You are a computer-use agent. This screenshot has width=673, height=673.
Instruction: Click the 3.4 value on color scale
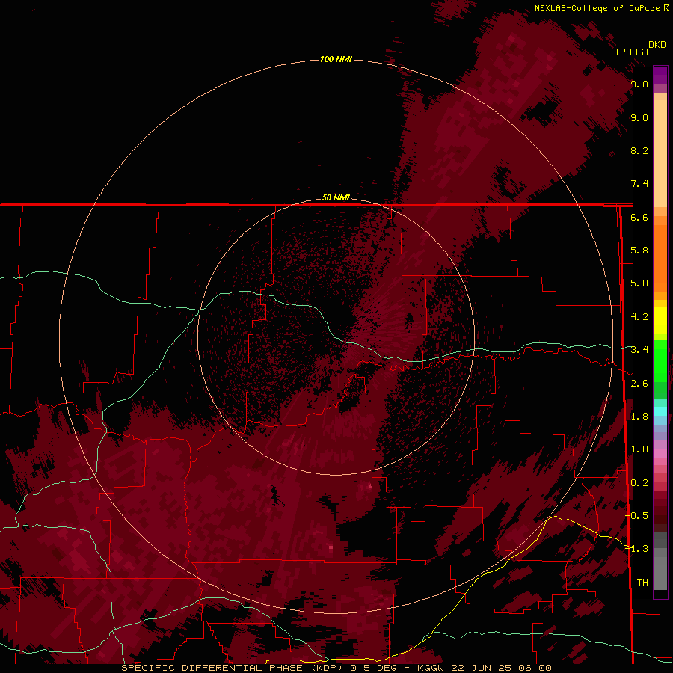(x=639, y=350)
